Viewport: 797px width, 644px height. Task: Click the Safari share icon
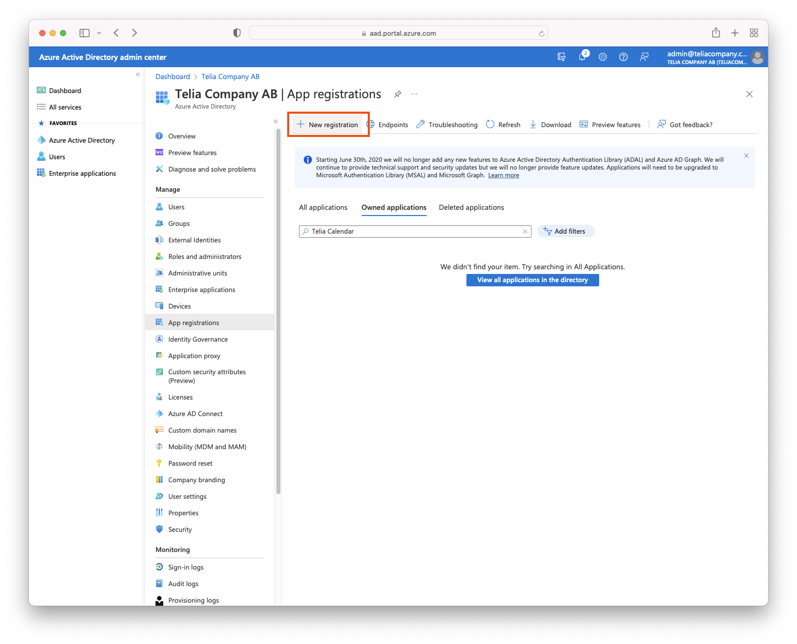click(716, 33)
